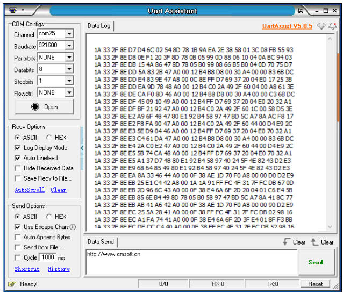Open the History link
Image resolution: width=343 pixels, height=294 pixels.
pos(59,269)
